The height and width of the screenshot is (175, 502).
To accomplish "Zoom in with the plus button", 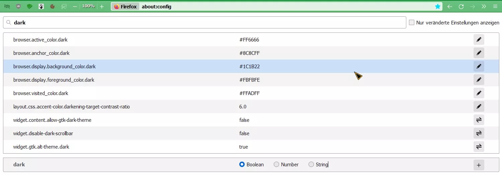I will [102, 6].
